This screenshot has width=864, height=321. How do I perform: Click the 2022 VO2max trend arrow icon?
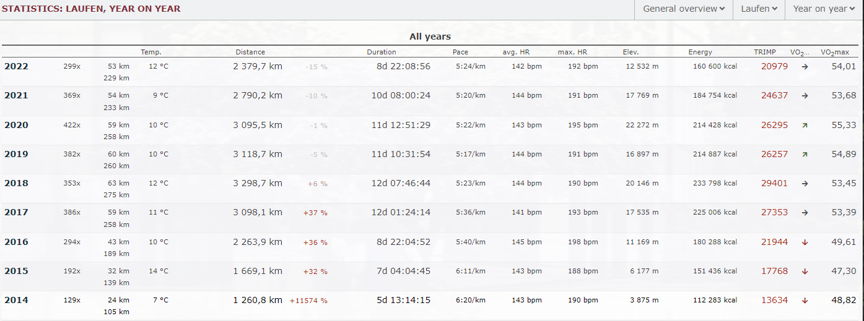805,67
